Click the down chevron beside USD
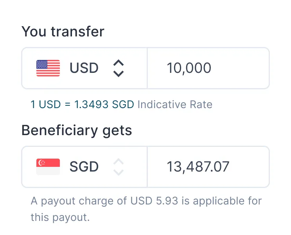The width and height of the screenshot is (291, 235). point(118,73)
